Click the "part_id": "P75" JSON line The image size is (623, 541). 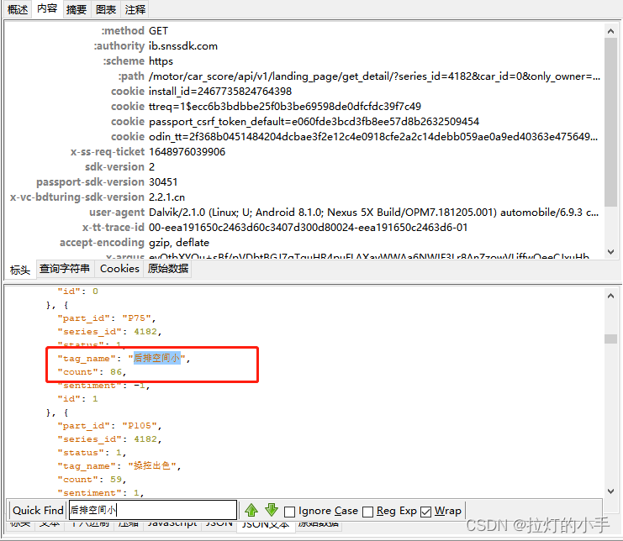[x=107, y=318]
